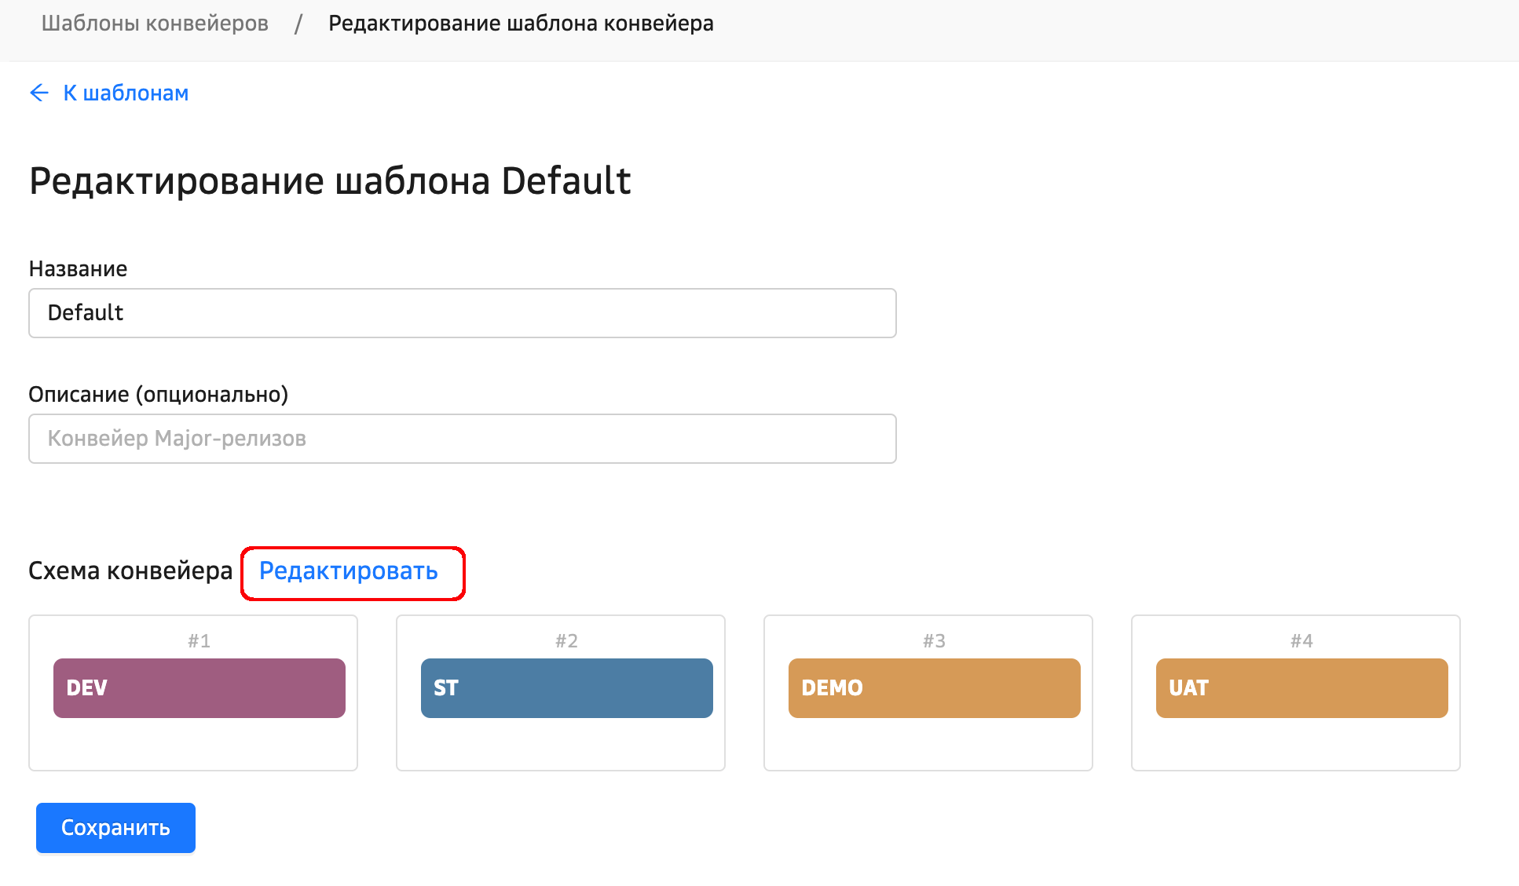Viewport: 1519px width, 886px height.
Task: Click the "Описание (опционально)" label
Action: tap(159, 395)
